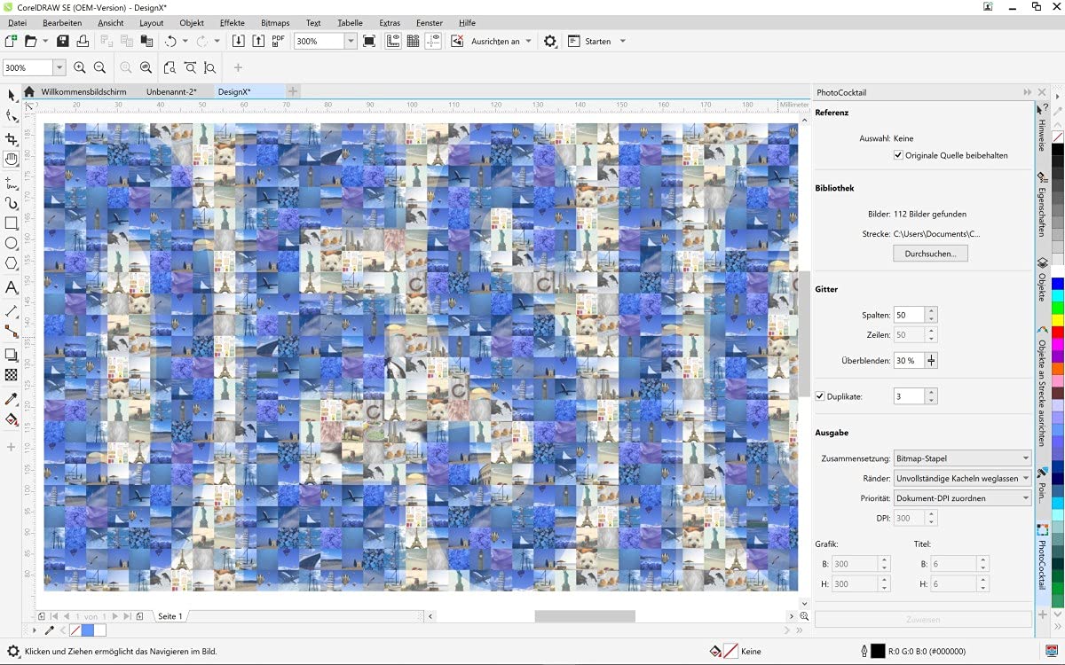The image size is (1065, 665).
Task: Click the Spalten value field
Action: point(909,315)
